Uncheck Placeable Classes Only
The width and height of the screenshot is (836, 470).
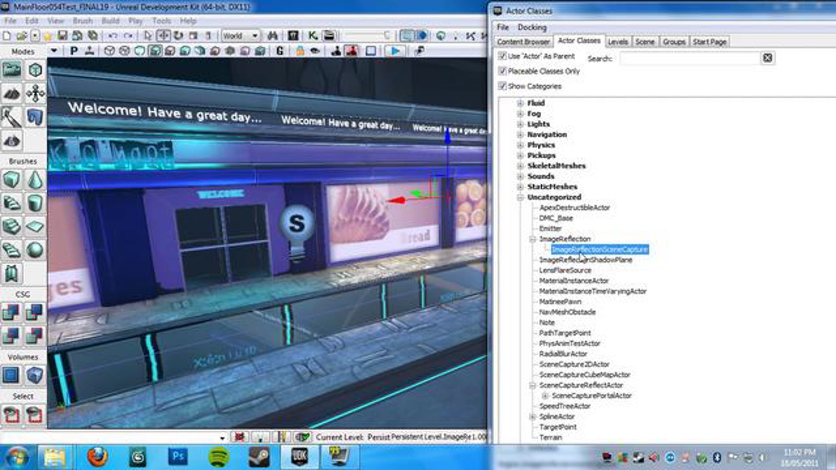click(502, 71)
